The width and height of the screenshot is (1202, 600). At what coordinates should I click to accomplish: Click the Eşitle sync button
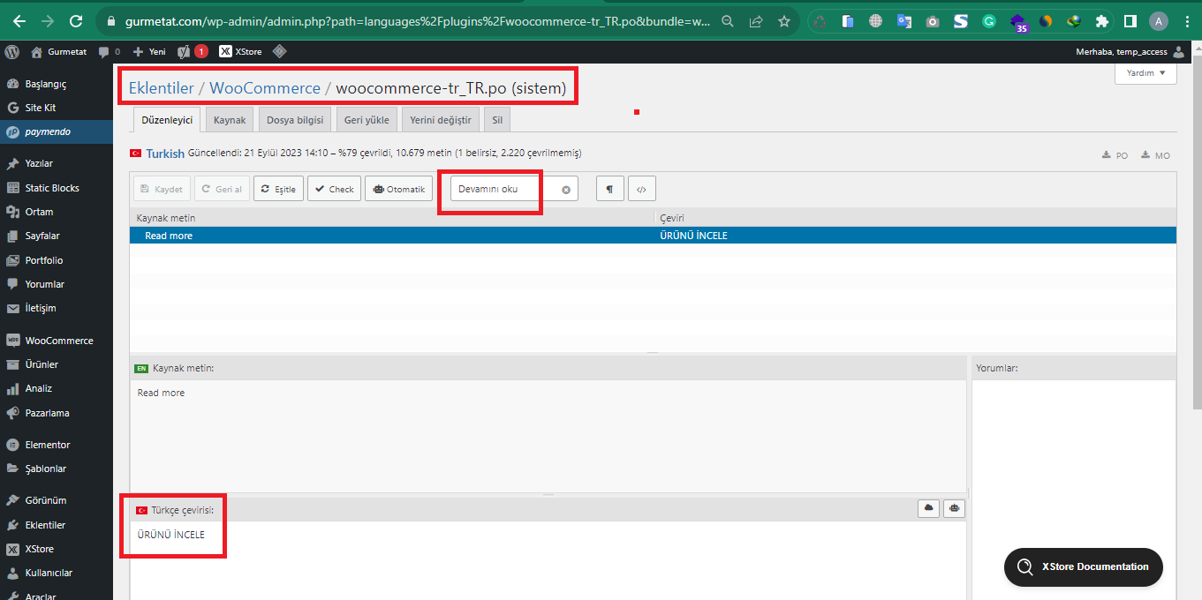tap(278, 189)
